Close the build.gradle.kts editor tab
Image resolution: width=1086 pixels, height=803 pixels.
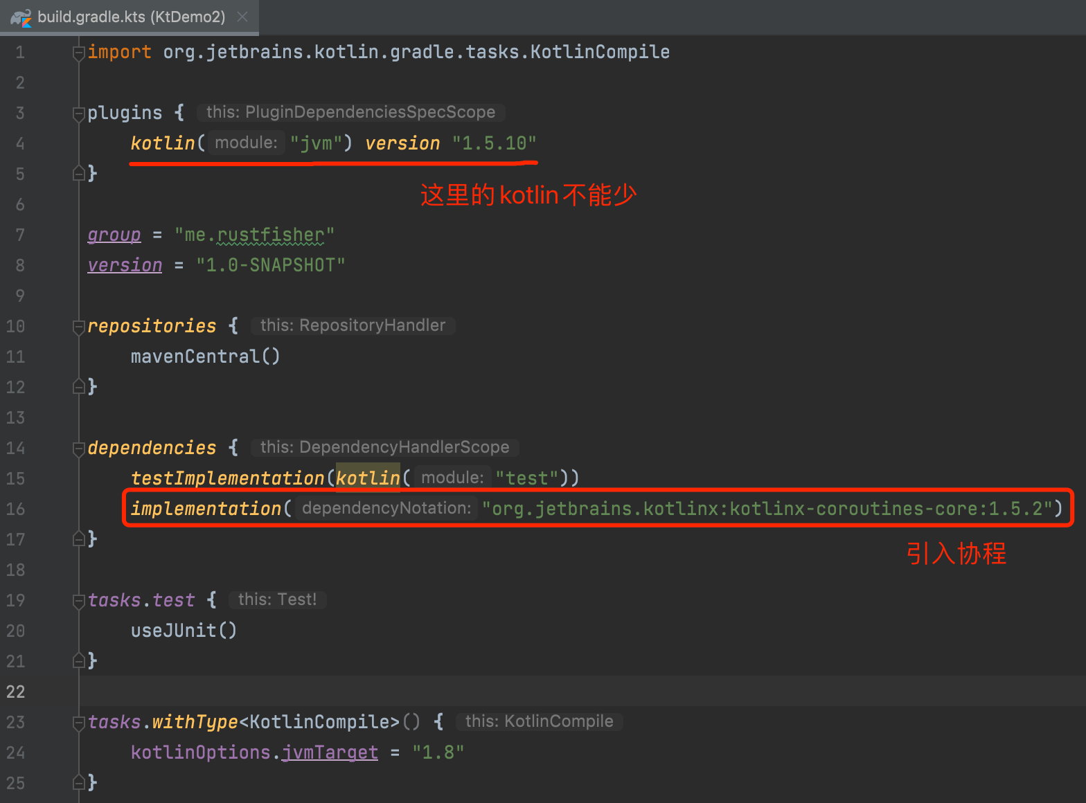pos(242,17)
